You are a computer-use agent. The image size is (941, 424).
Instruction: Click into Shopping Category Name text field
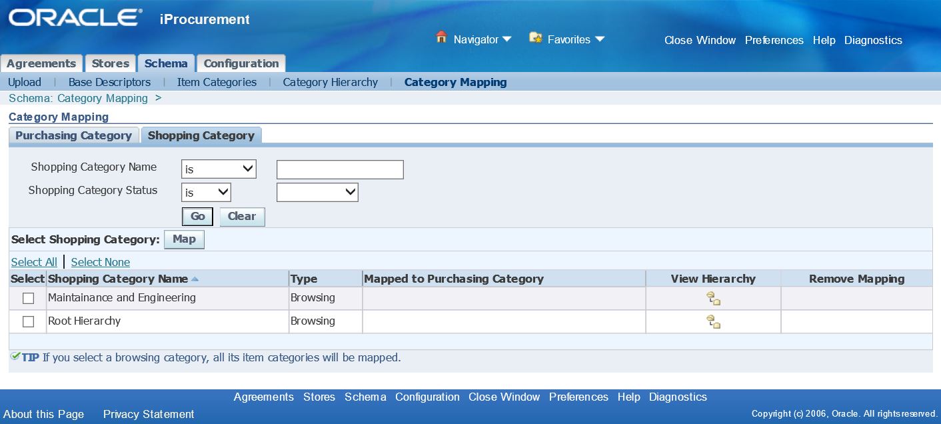[340, 169]
